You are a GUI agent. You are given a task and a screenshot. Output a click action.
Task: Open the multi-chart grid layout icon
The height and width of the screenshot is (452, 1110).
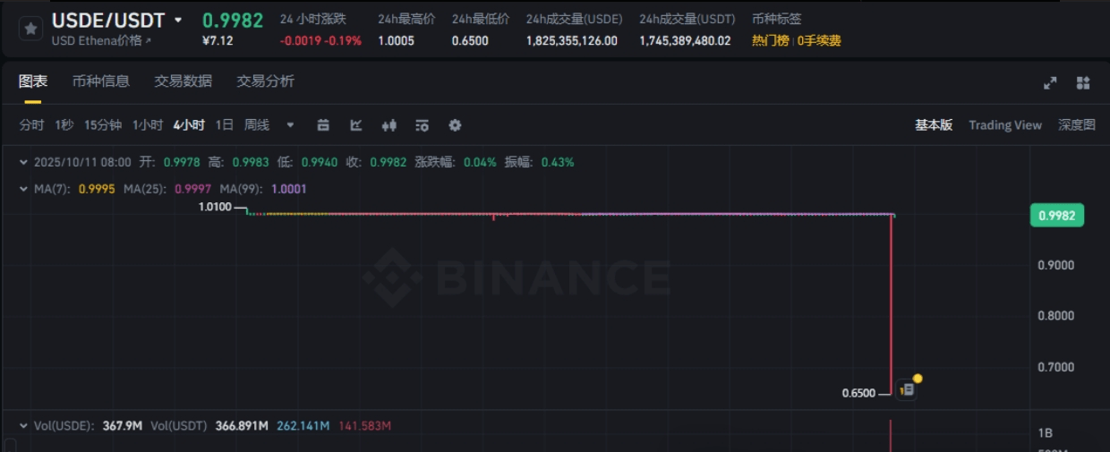click(x=1083, y=83)
